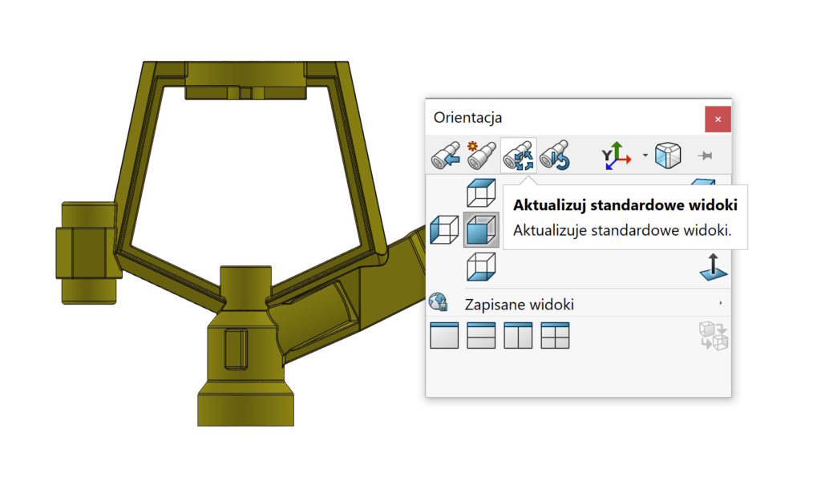Open the Zapisane widoki menu item
Image resolution: width=821 pixels, height=477 pixels.
pos(519,305)
